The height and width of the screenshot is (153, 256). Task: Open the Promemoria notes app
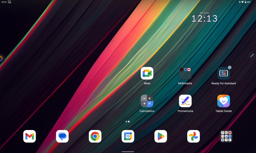coord(185,101)
